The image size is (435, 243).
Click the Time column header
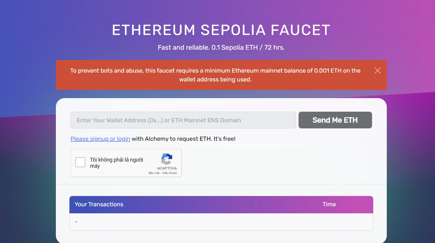[329, 204]
